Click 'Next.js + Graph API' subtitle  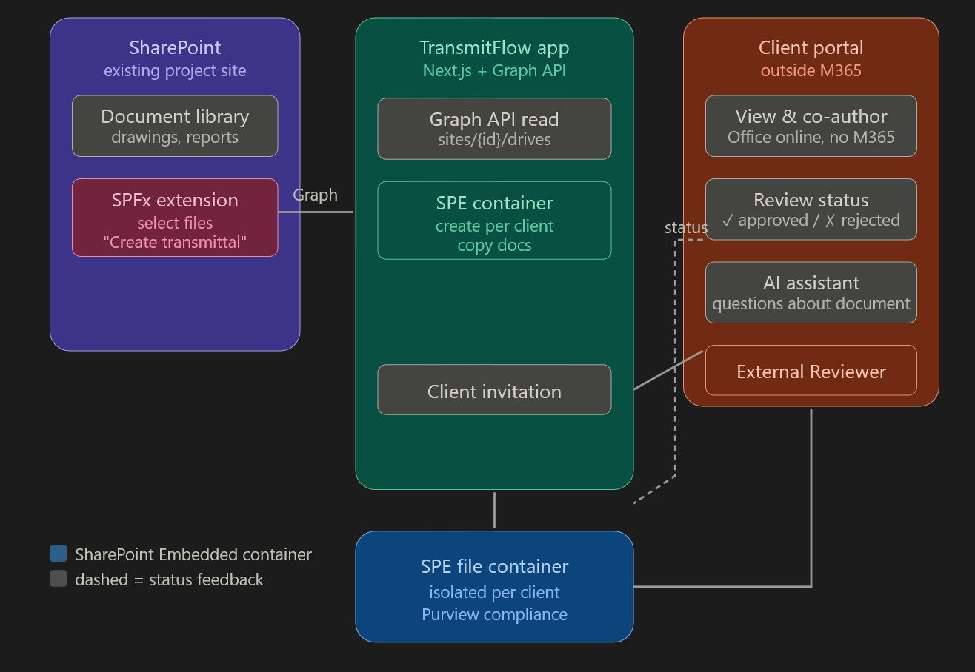[494, 71]
